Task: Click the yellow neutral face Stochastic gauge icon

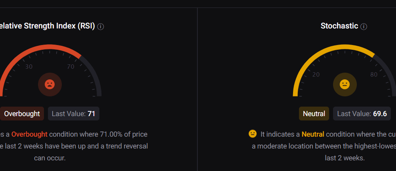Action: 345,85
